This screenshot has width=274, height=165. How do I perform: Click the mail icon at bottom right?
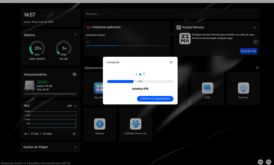click(x=260, y=162)
